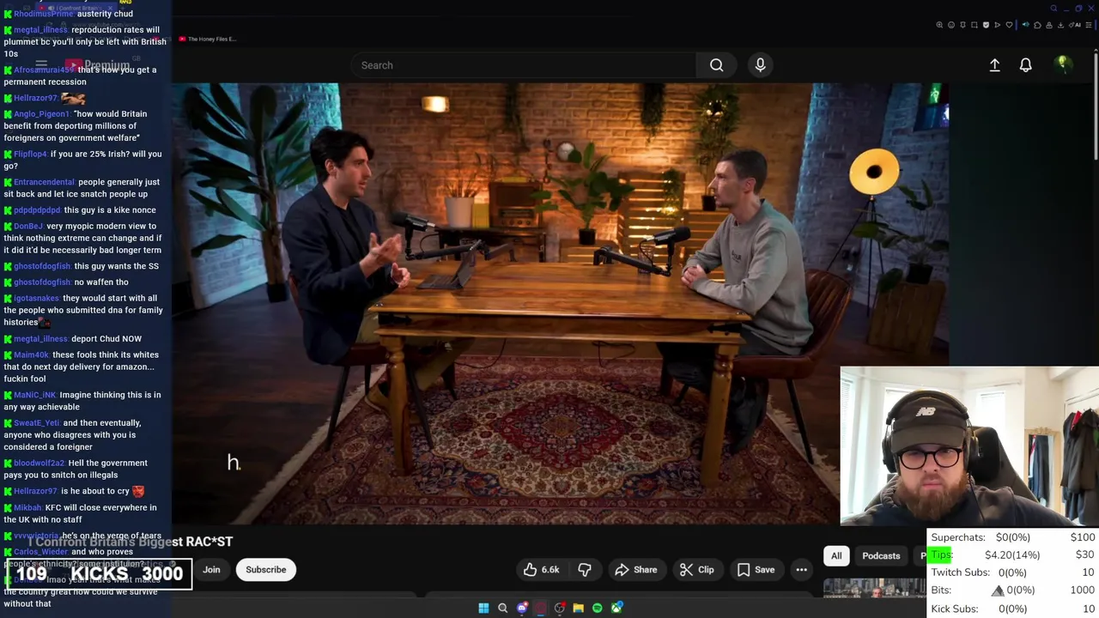The width and height of the screenshot is (1099, 618).
Task: Open the YouTube account avatar menu
Action: (1063, 64)
